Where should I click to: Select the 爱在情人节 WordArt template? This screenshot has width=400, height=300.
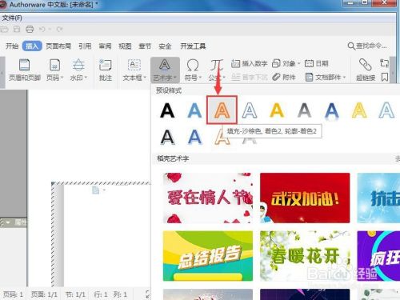tap(208, 198)
